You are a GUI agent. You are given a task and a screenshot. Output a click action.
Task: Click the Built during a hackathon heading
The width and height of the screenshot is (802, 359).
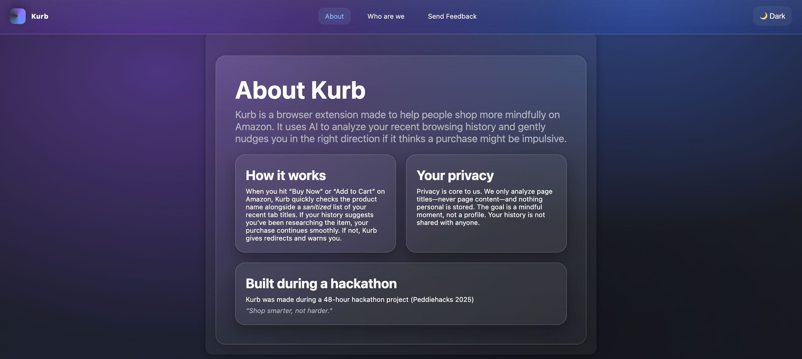point(321,283)
